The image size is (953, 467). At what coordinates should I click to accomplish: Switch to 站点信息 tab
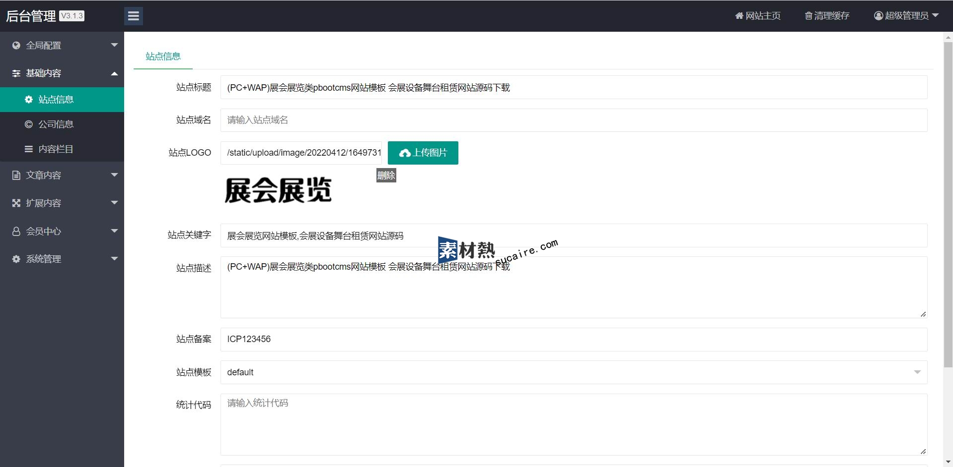pyautogui.click(x=163, y=57)
